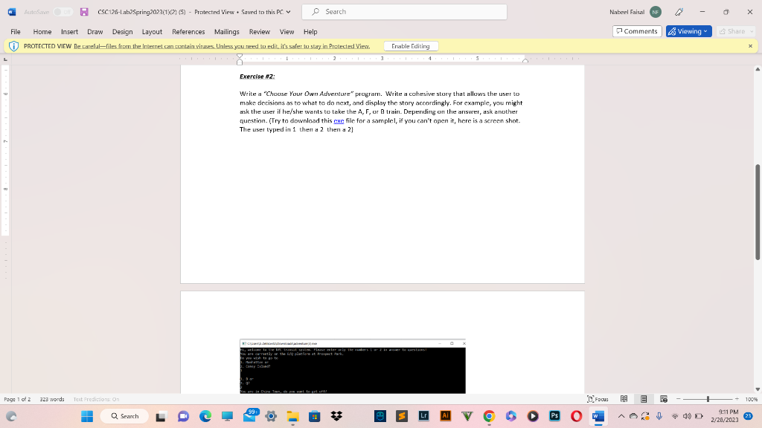Adjust the zoom slider in the status bar
The width and height of the screenshot is (762, 428).
tap(708, 398)
